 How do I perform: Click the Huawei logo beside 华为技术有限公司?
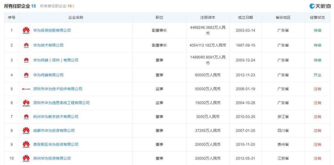click(26, 45)
